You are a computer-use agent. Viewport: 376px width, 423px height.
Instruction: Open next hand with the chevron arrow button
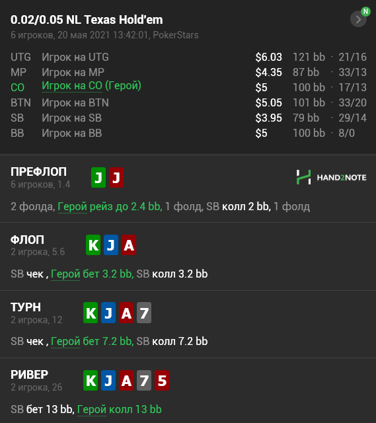click(x=358, y=19)
